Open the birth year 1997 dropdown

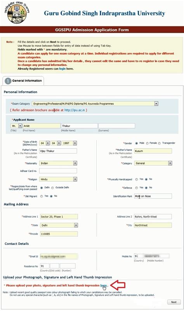[69, 143]
